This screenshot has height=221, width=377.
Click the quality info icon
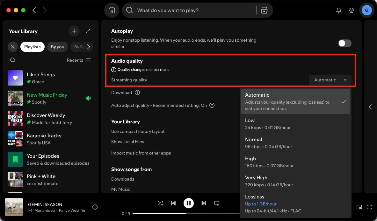114,70
